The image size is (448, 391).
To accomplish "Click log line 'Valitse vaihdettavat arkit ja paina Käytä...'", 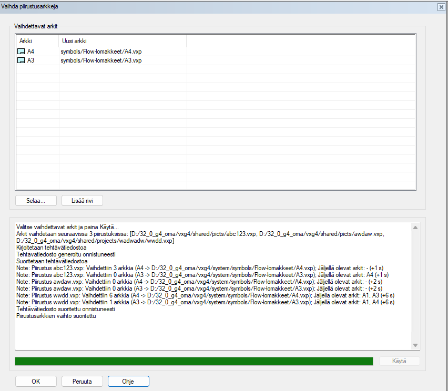I will coord(67,227).
